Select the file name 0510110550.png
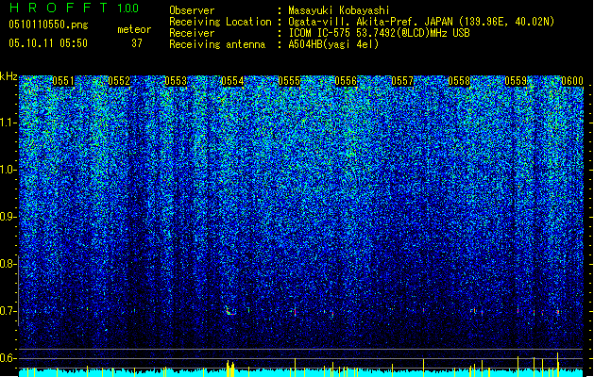The image size is (594, 377). pyautogui.click(x=48, y=25)
